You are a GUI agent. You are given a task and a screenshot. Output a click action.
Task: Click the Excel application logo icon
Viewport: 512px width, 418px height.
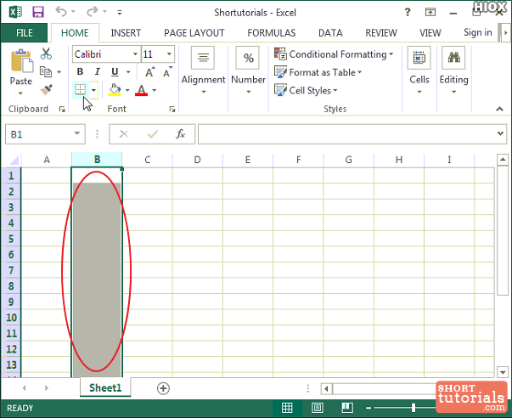(15, 13)
